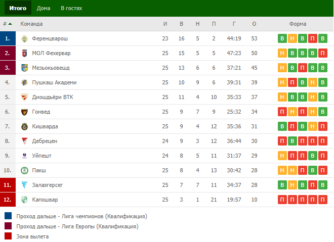Click the Кишварда team logo
This screenshot has height=242, width=334.
click(x=24, y=126)
